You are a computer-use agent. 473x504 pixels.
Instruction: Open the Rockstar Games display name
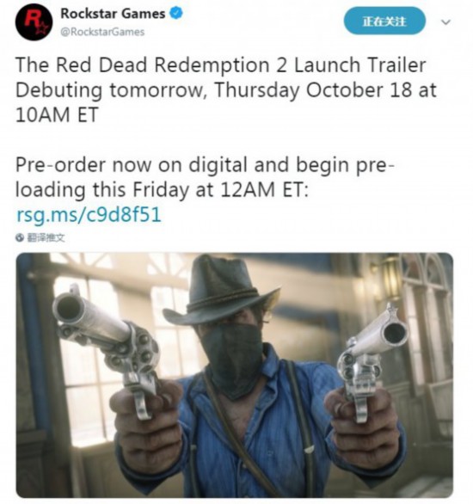coord(113,14)
